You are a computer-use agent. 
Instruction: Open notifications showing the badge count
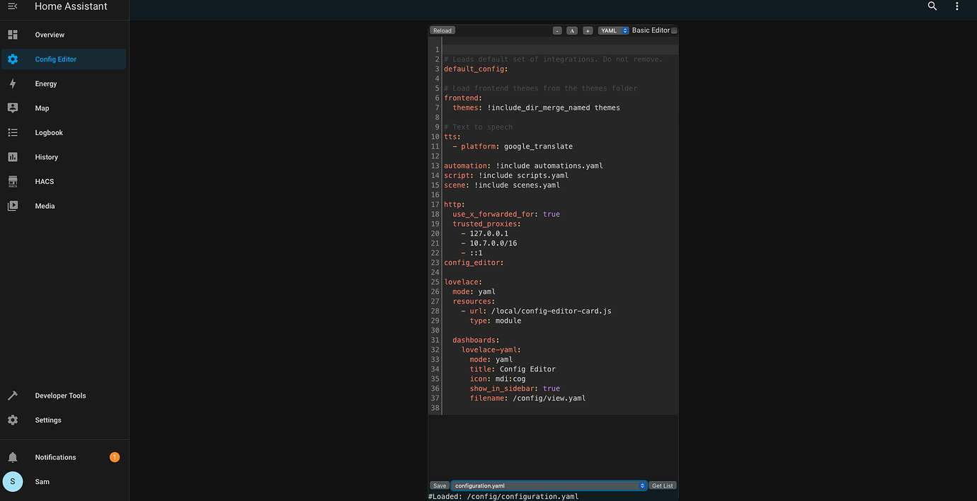(x=13, y=457)
